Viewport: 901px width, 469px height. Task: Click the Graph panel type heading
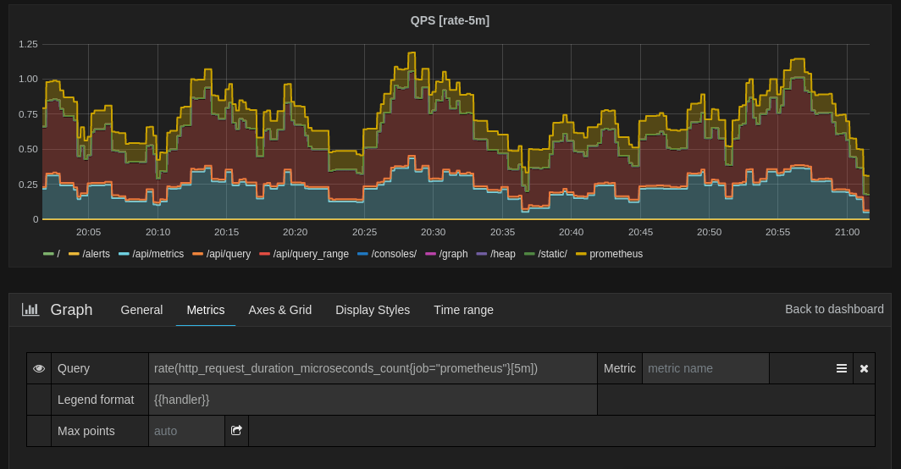(x=71, y=310)
